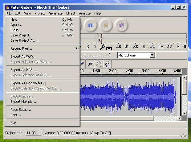
Task: Minimize the Audacity window
Action: [x=173, y=7]
